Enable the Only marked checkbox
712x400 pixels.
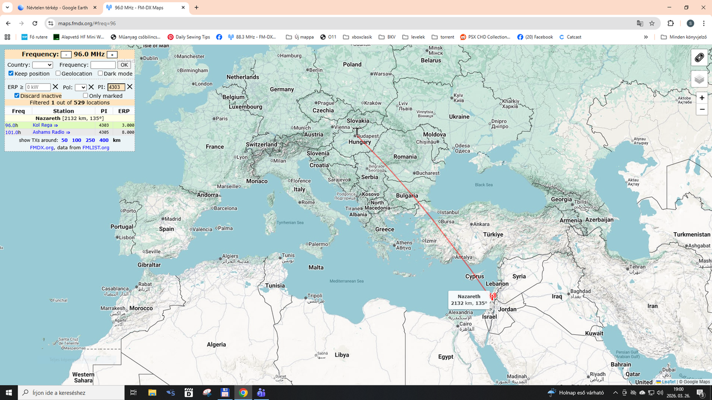click(85, 96)
